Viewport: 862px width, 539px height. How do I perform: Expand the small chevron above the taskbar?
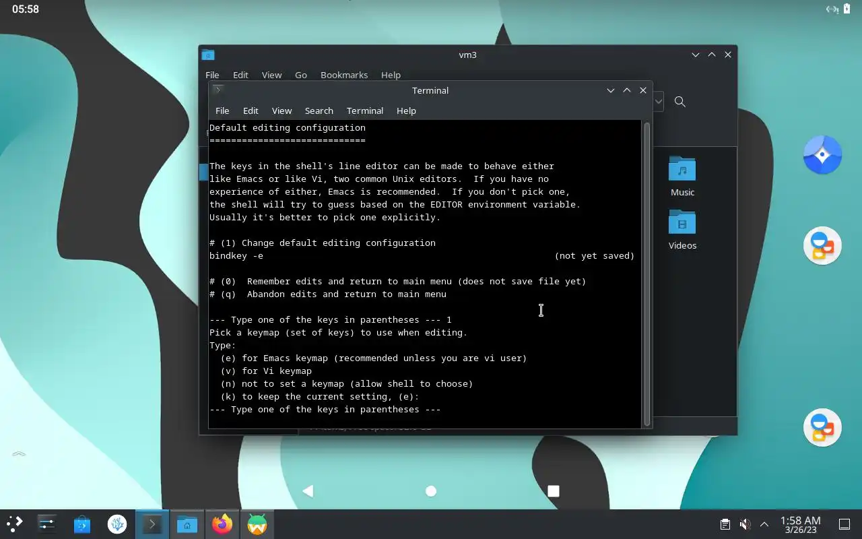coord(19,454)
